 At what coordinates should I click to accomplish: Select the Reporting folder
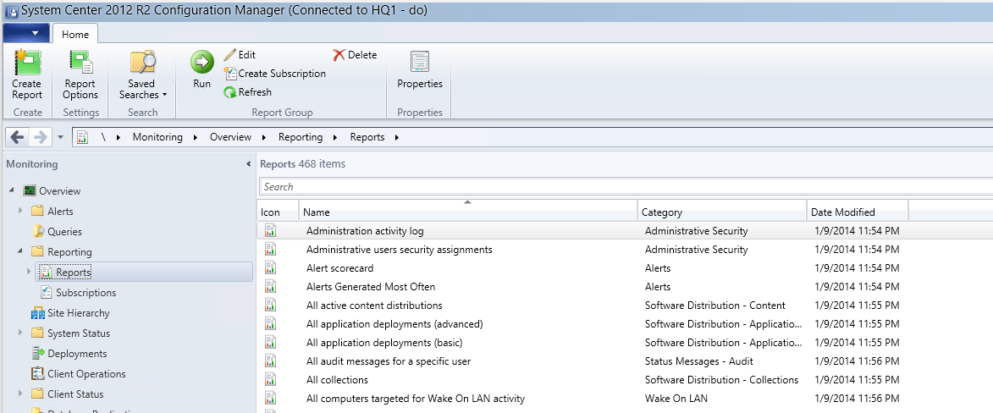pos(69,251)
